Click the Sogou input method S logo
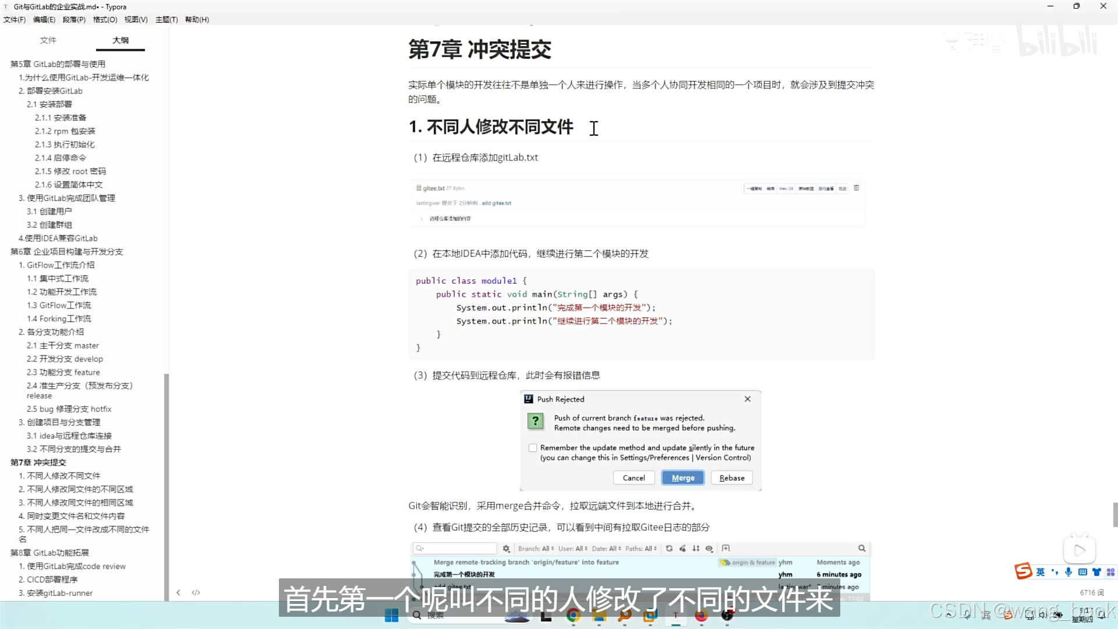Image resolution: width=1118 pixels, height=629 pixels. [x=1023, y=571]
